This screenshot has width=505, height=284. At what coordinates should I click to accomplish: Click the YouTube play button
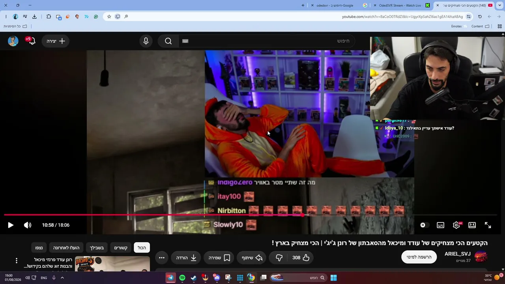click(x=11, y=225)
